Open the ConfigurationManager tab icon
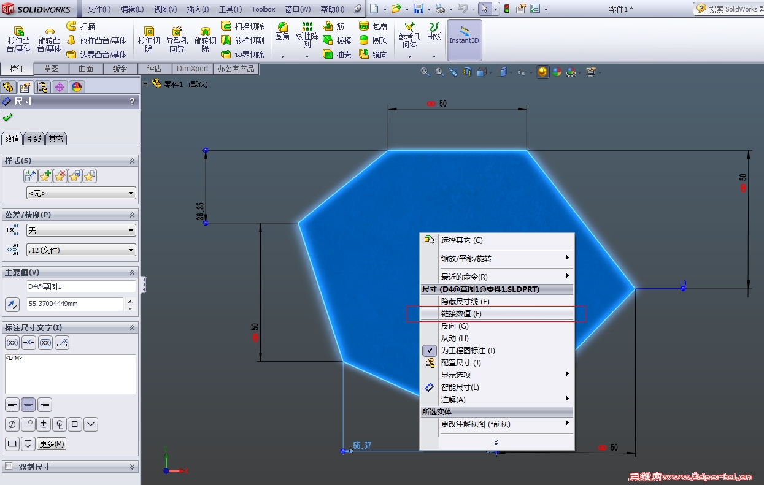764x485 pixels. [42, 87]
